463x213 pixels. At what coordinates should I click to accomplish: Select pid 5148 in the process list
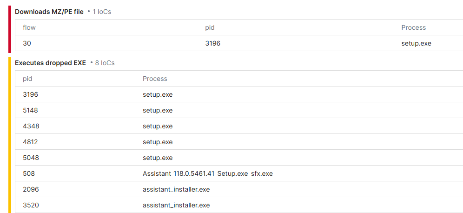[31, 110]
